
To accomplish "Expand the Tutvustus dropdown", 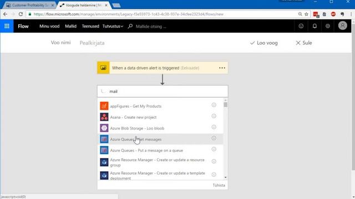I will coord(113,26).
